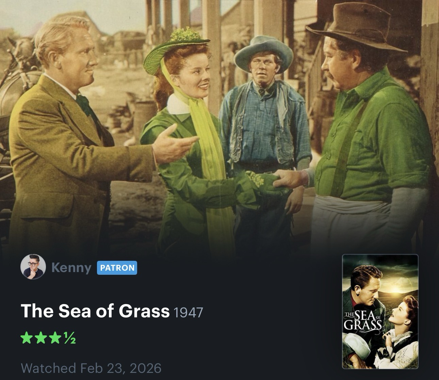Open The Sea of Grass film title
The height and width of the screenshot is (380, 439).
tap(95, 311)
